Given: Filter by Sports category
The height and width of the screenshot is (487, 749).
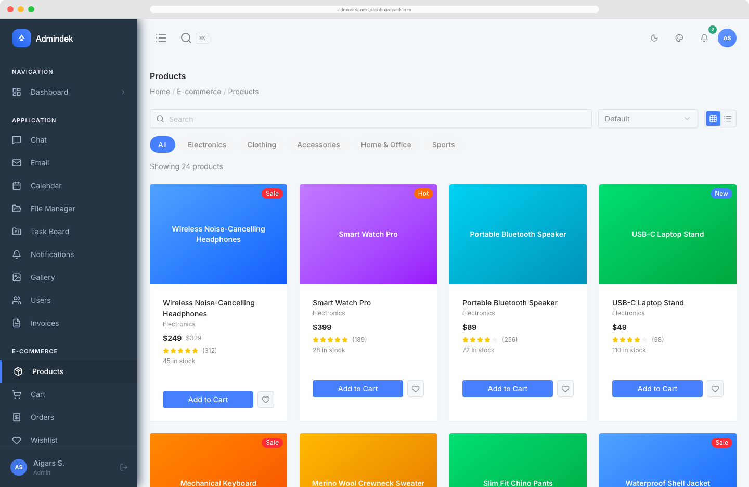Looking at the screenshot, I should pos(443,145).
